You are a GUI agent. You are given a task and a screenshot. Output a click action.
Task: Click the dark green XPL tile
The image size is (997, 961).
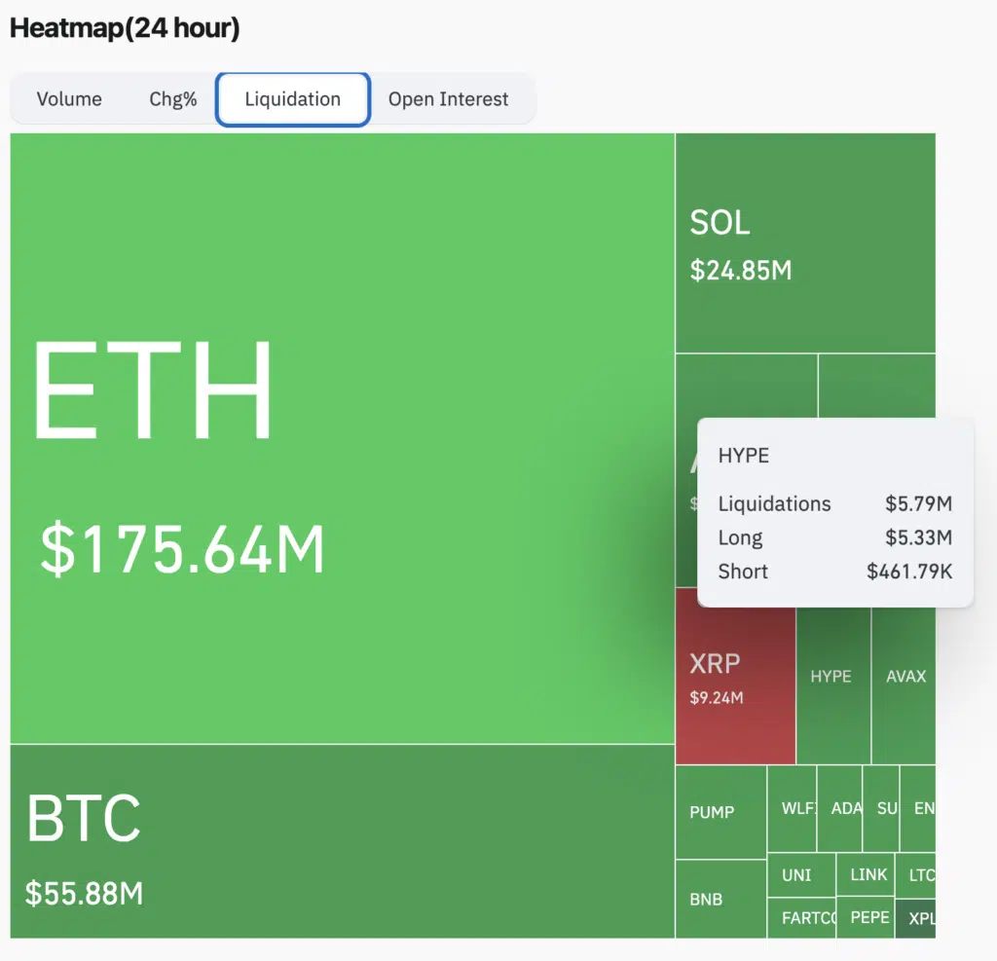point(916,918)
